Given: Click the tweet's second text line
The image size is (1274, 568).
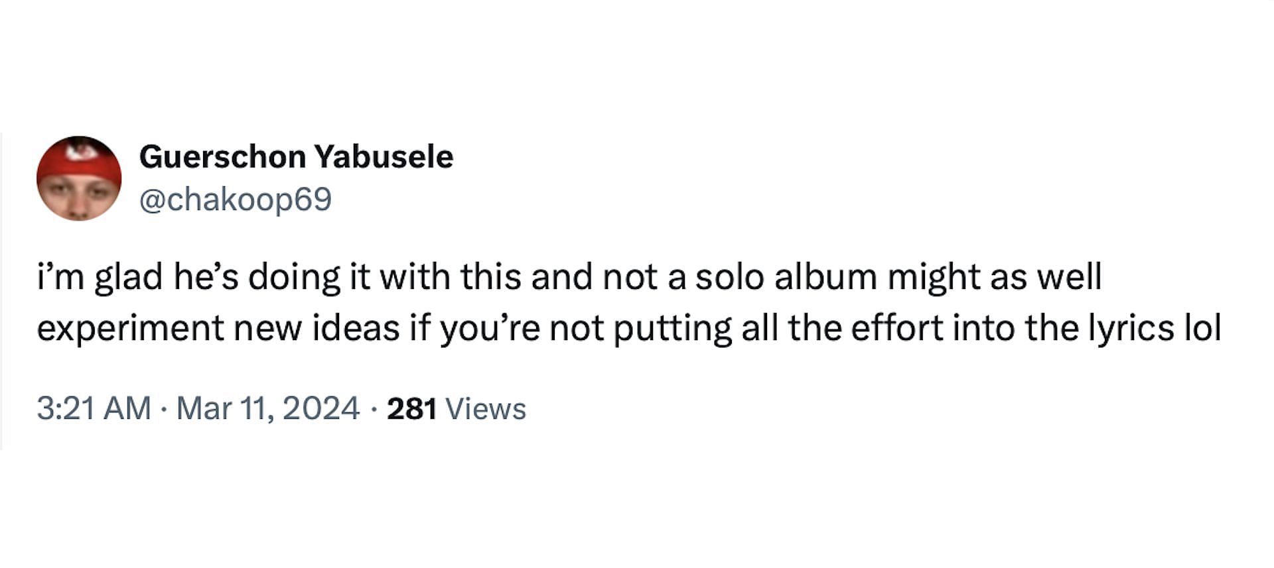Looking at the screenshot, I should pos(629,328).
